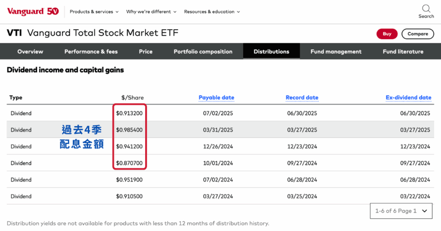Expand Resources & education menu
441x231 pixels.
(x=212, y=12)
